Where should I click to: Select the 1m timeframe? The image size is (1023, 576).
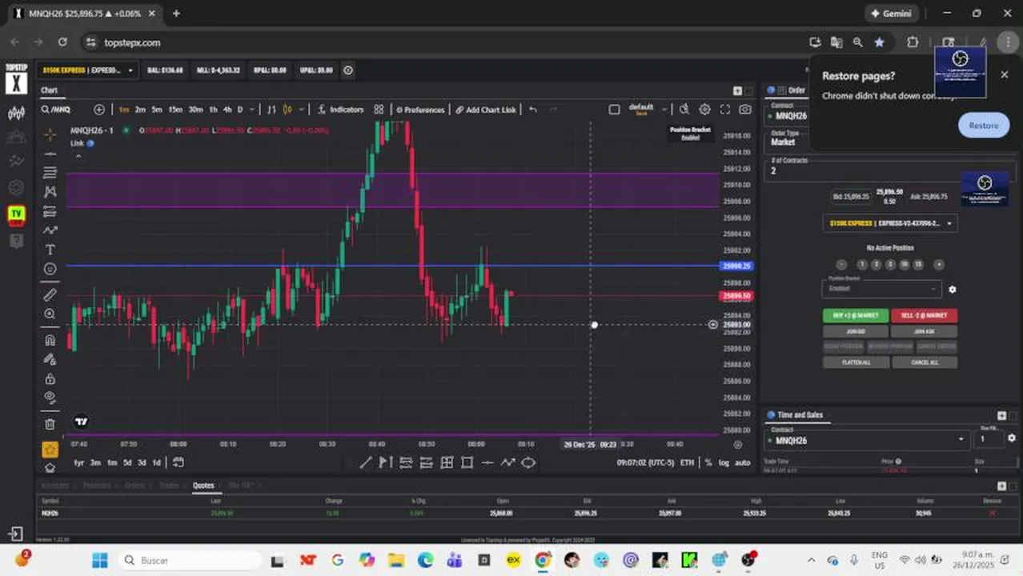(x=124, y=110)
